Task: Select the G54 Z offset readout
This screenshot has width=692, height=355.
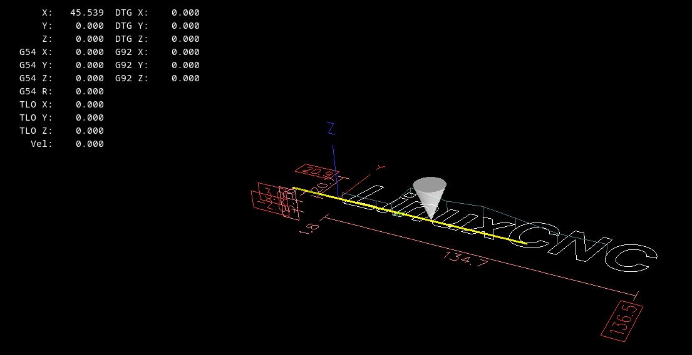Action: (x=62, y=78)
